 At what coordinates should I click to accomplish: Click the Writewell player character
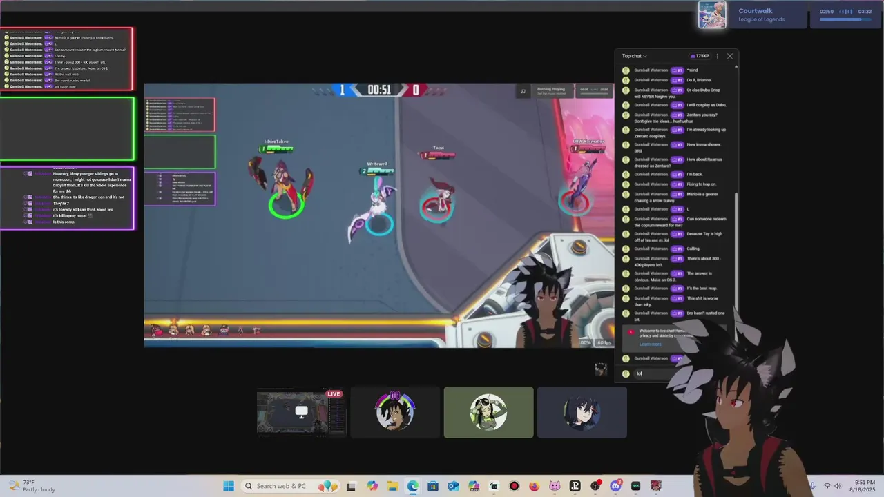tap(376, 207)
